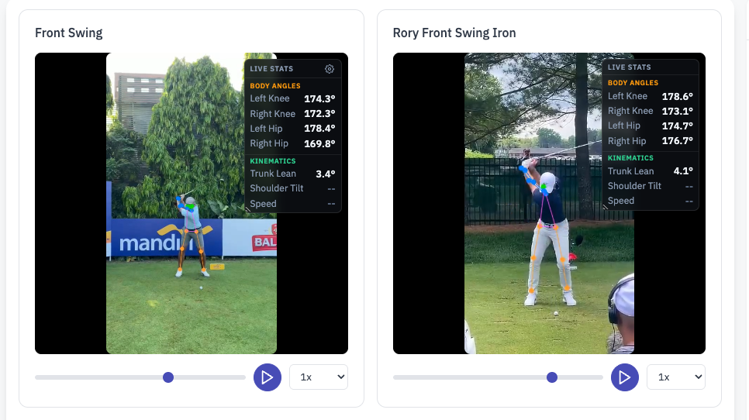Click the Left Hip value 178.4°
The image size is (749, 420).
pyautogui.click(x=319, y=129)
